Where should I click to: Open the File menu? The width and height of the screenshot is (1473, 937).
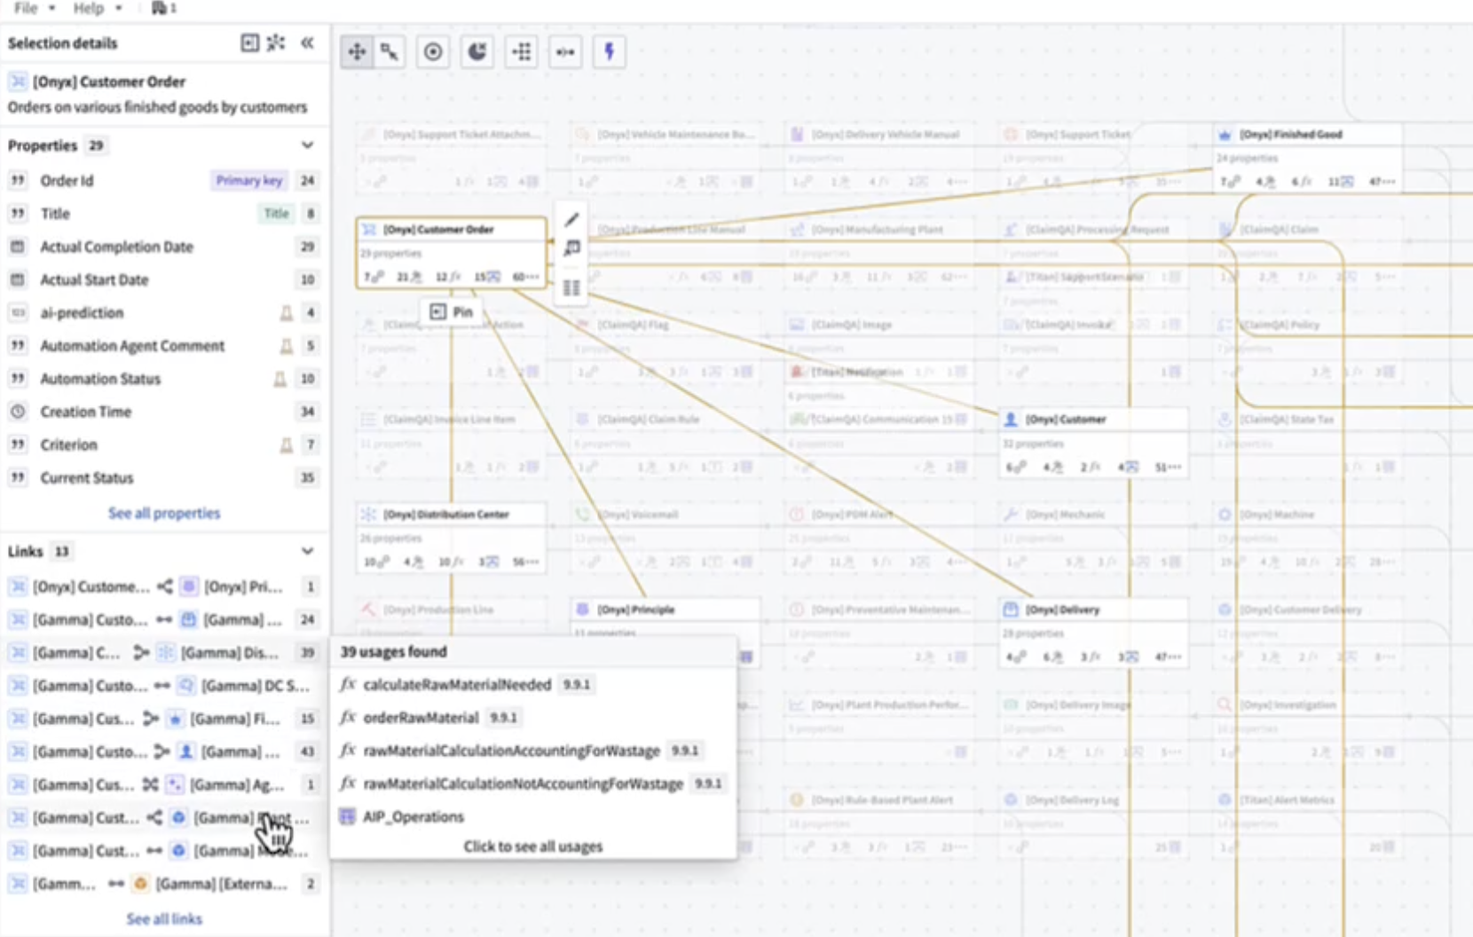[x=24, y=7]
